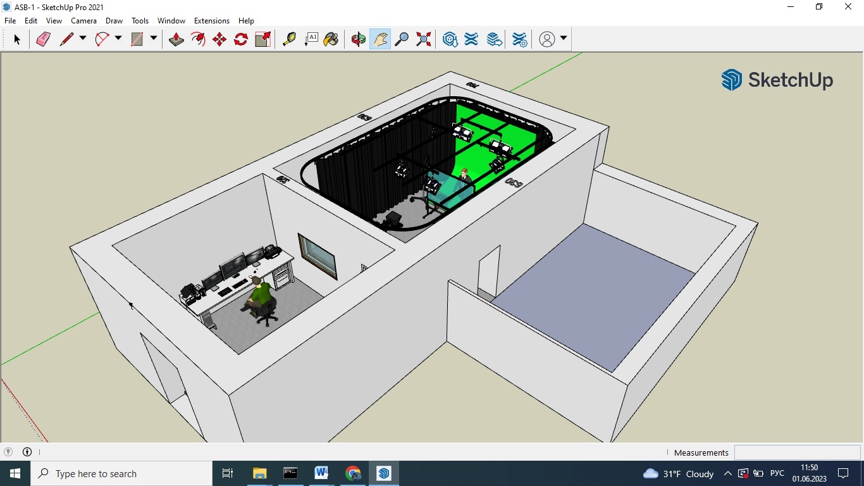Toggle the Pan hand tool

pos(380,39)
